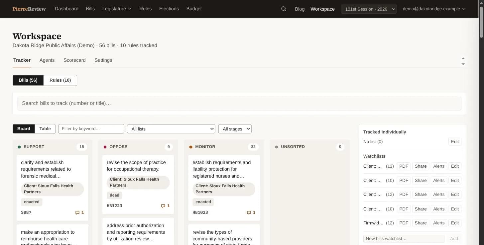Click the 32 count badge in Monitor

pyautogui.click(x=253, y=147)
